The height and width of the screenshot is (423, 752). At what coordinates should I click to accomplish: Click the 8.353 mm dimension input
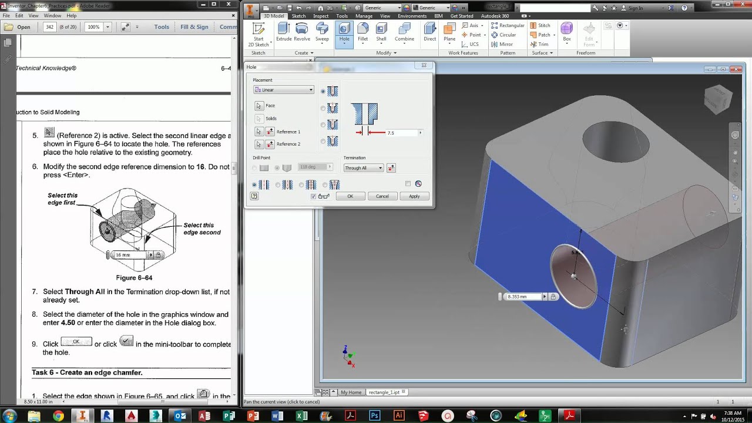[524, 297]
